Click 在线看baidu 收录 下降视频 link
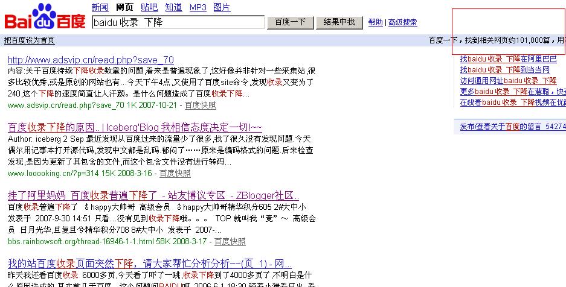The height and width of the screenshot is (287, 566). (x=513, y=102)
